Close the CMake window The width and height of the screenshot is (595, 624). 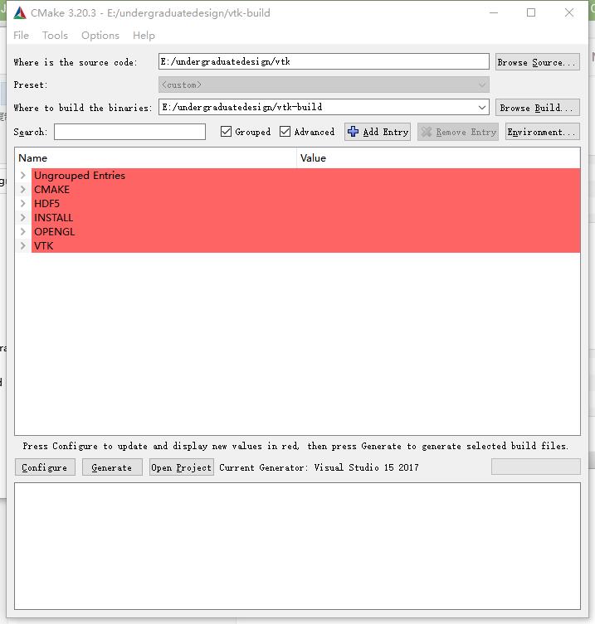pos(569,12)
